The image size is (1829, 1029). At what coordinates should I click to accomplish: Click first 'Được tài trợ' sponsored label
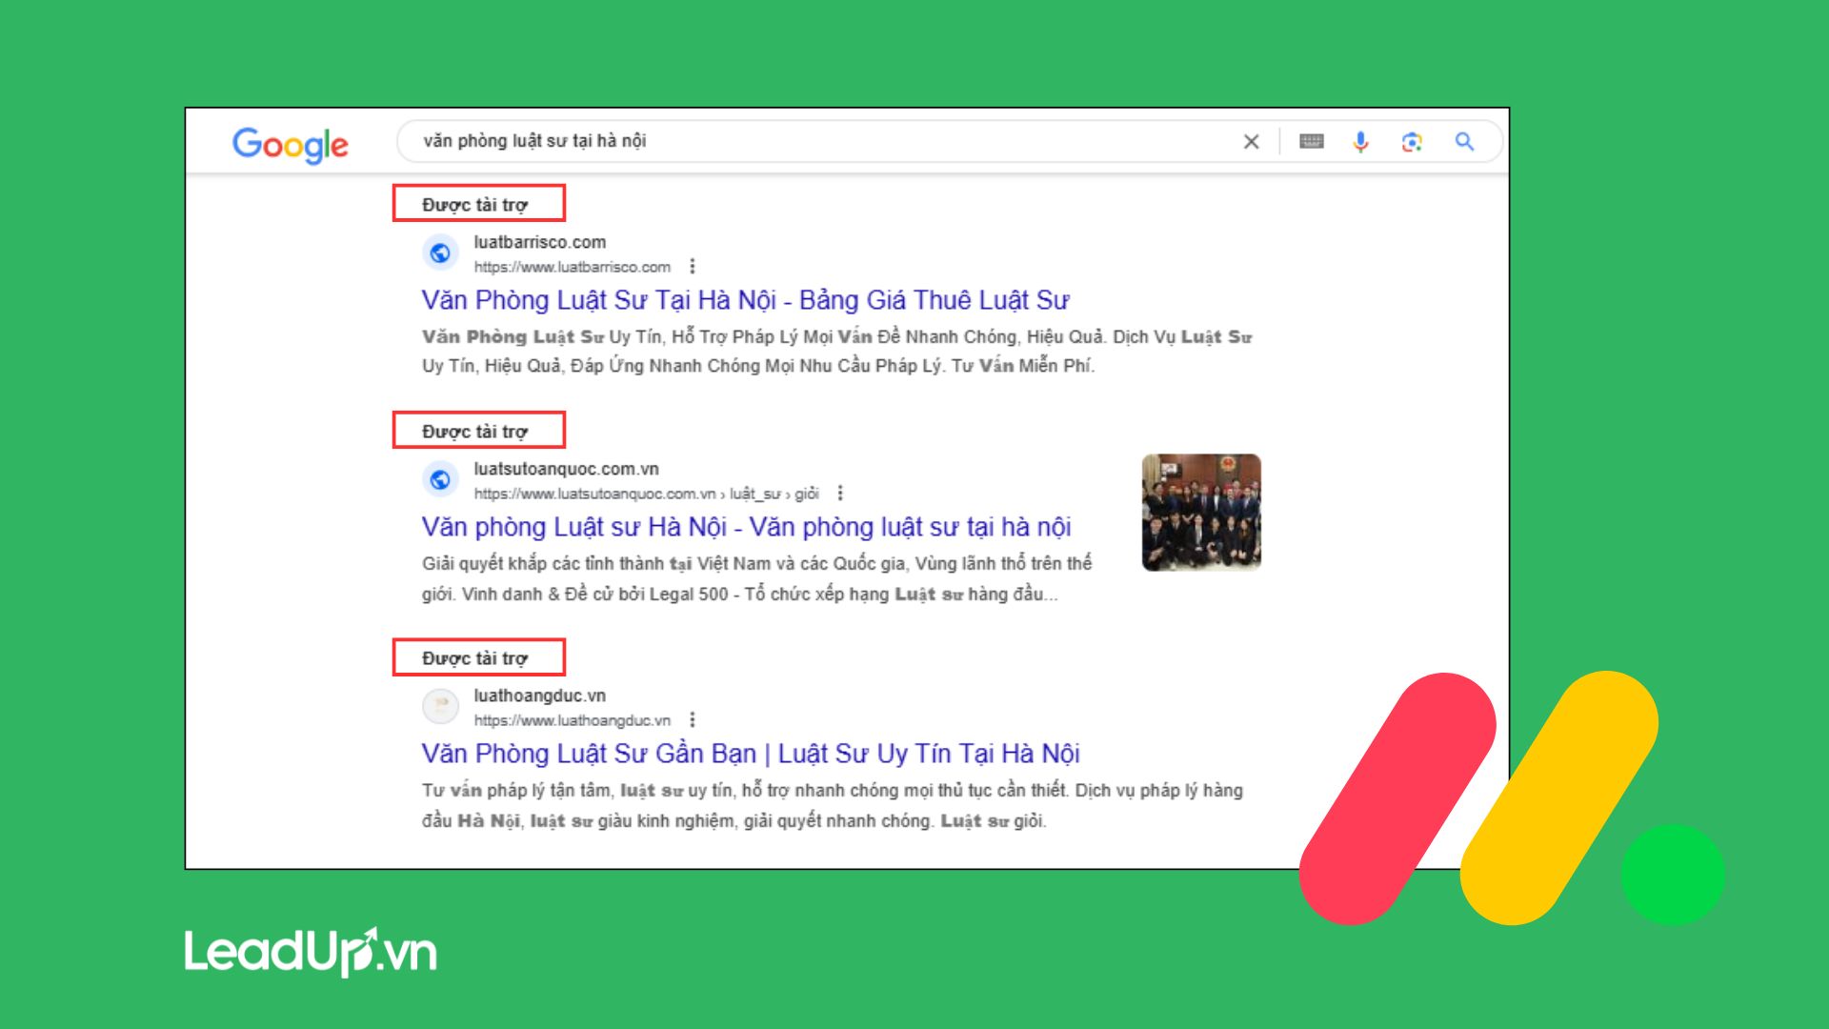point(474,205)
